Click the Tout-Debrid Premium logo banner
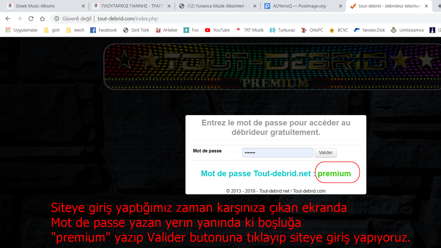Image resolution: width=441 pixels, height=248 pixels. coord(272,67)
